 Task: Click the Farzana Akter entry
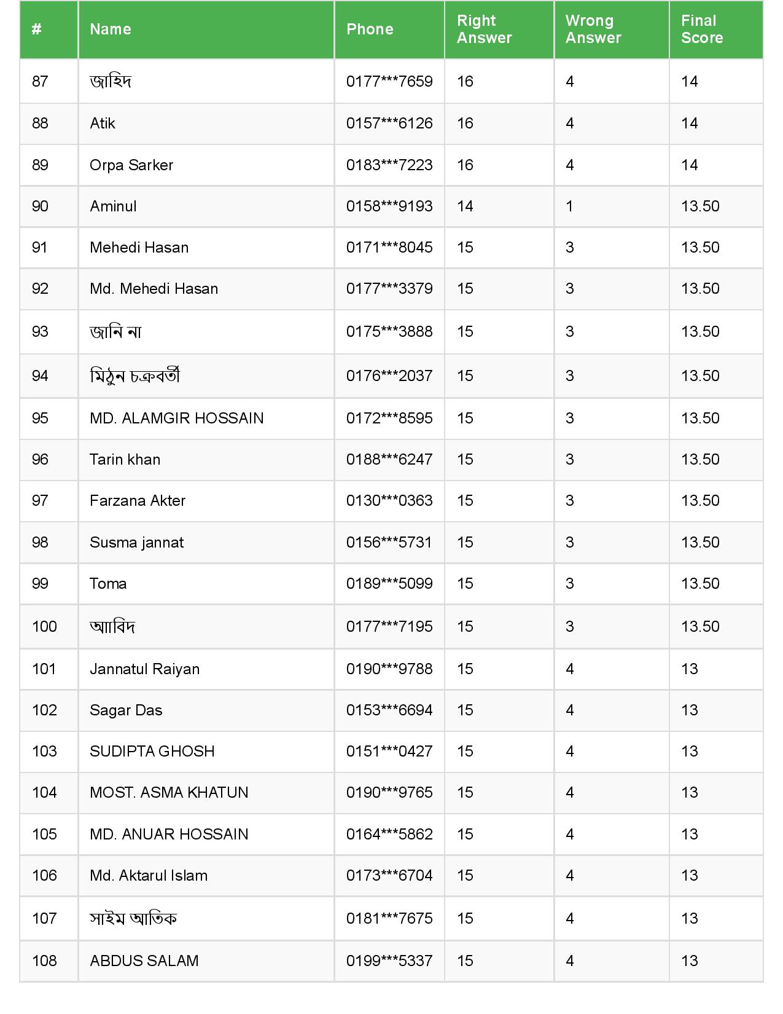tap(138, 501)
